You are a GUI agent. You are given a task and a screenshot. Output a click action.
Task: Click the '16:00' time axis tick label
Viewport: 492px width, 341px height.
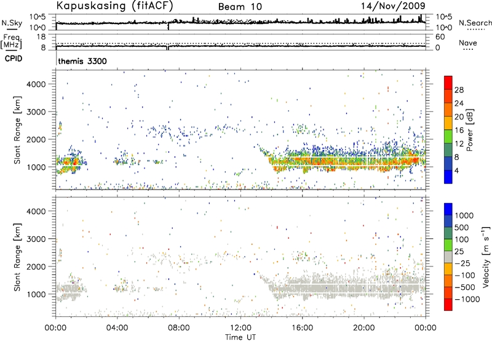tap(302, 328)
